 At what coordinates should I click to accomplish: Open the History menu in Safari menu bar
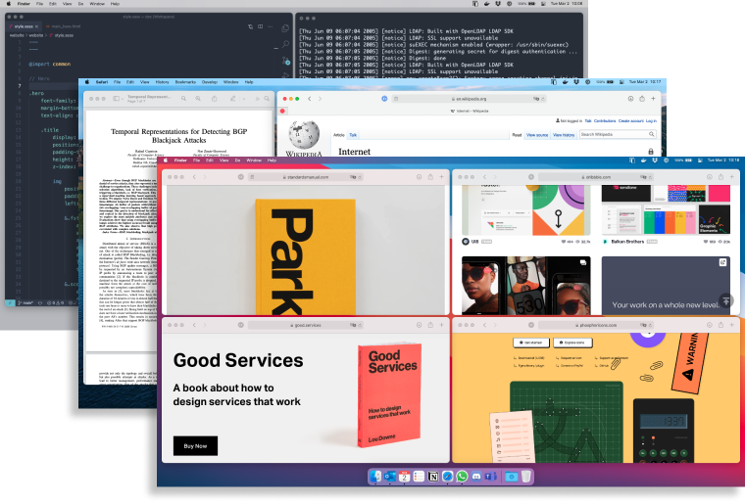(162, 82)
